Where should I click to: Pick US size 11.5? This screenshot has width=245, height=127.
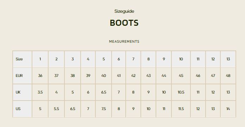tap(181, 109)
